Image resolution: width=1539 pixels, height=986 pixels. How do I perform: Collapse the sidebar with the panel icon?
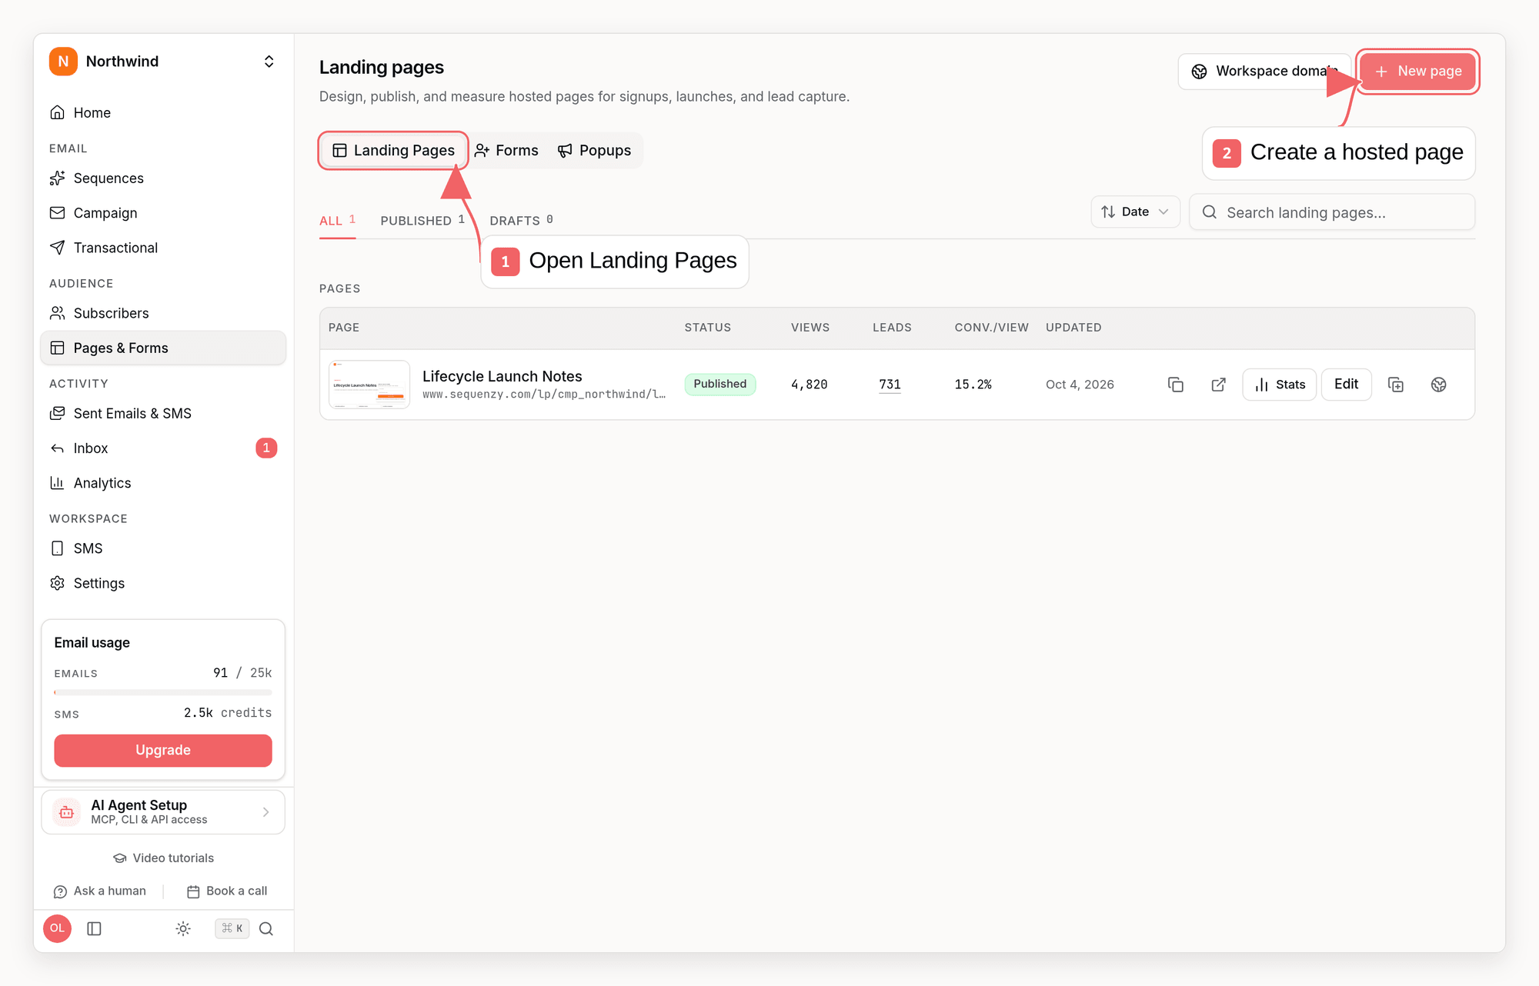point(94,928)
